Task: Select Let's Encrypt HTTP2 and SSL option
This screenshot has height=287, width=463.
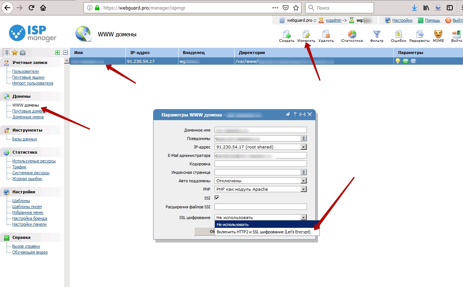Action: click(x=264, y=232)
